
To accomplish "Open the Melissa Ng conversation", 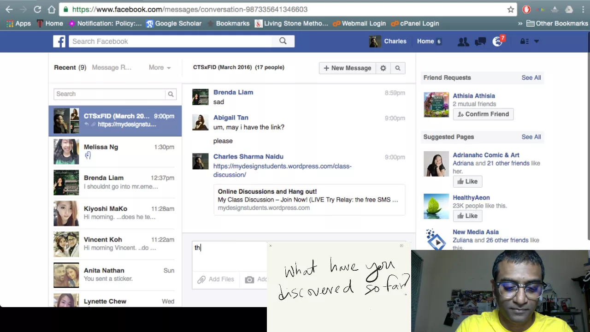I will [115, 152].
